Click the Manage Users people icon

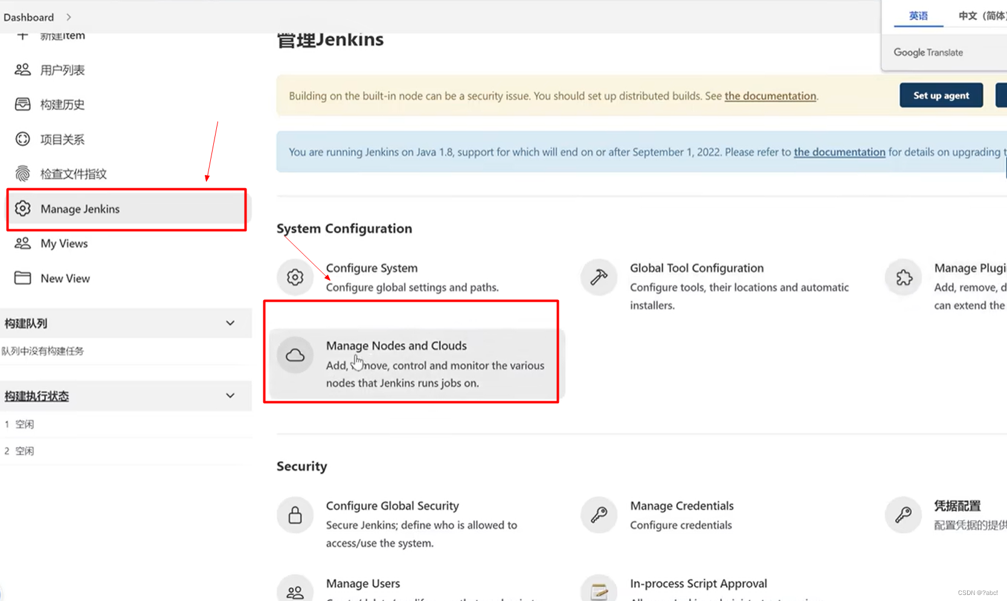[295, 590]
